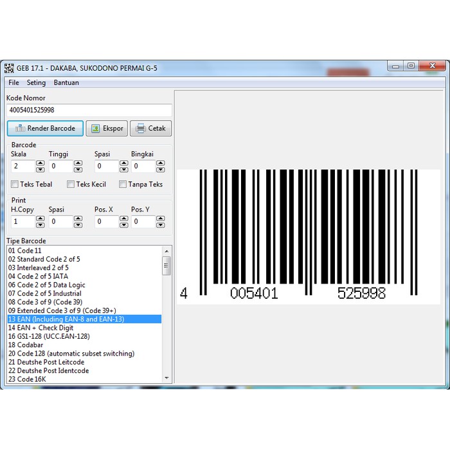The image size is (450, 450).
Task: Enable the Teks Tebal checkbox
Action: coord(15,184)
